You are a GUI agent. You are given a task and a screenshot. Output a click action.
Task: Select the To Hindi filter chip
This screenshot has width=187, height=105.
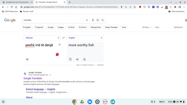pos(71,27)
